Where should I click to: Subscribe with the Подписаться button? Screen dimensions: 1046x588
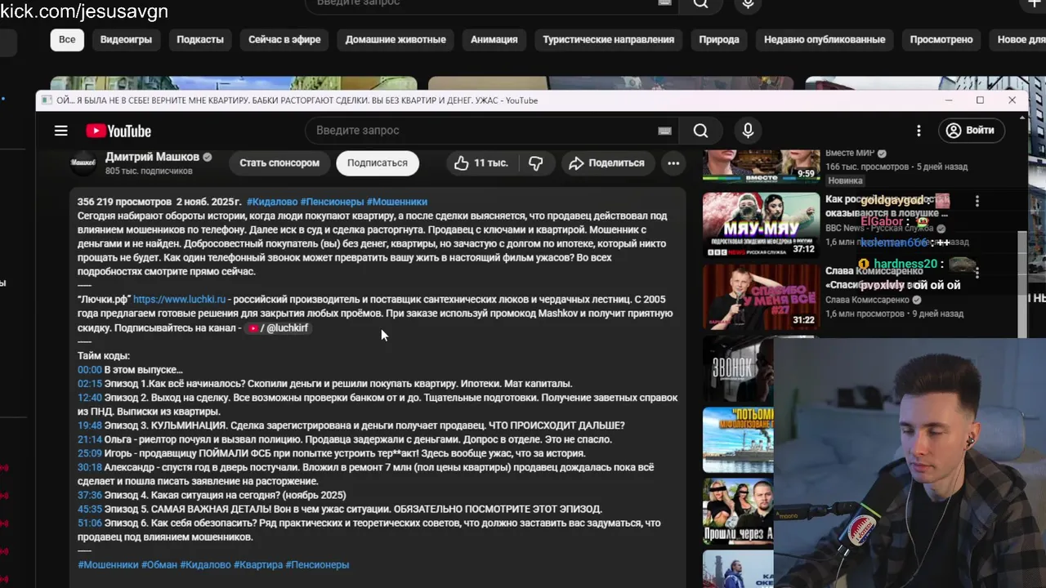click(377, 163)
